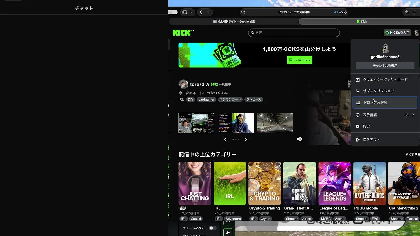Click the チャンネルを表示 button
Image resolution: width=420 pixels, height=236 pixels.
tap(385, 66)
